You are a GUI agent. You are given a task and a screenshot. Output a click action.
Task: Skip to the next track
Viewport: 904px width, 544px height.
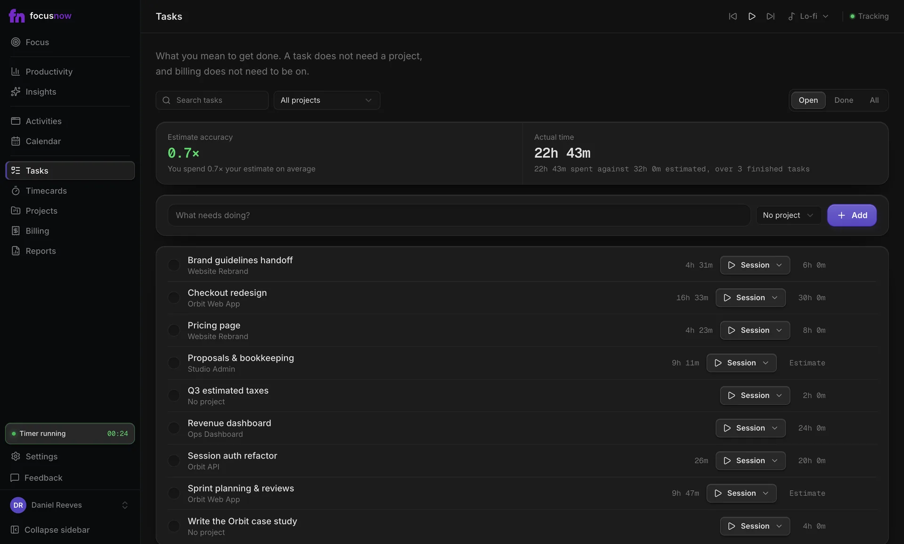tap(770, 16)
